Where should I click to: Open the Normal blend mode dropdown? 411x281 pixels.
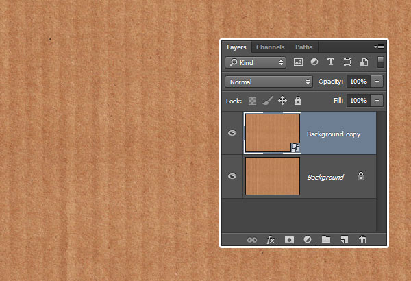[269, 82]
